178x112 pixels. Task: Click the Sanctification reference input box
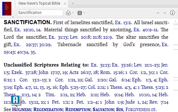(40, 13)
